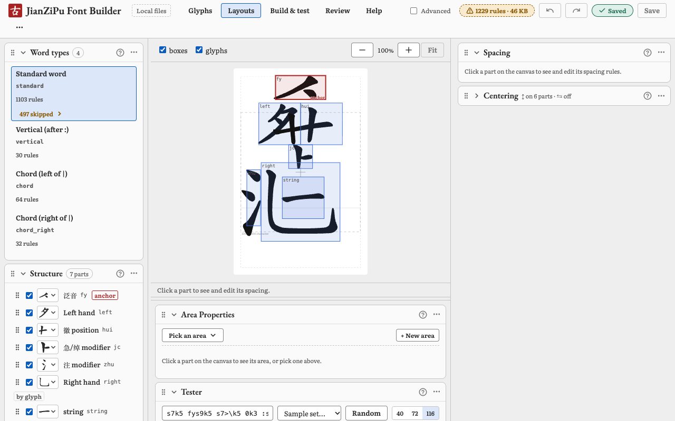Image resolution: width=675 pixels, height=421 pixels.
Task: Go to the Review tab
Action: point(337,11)
